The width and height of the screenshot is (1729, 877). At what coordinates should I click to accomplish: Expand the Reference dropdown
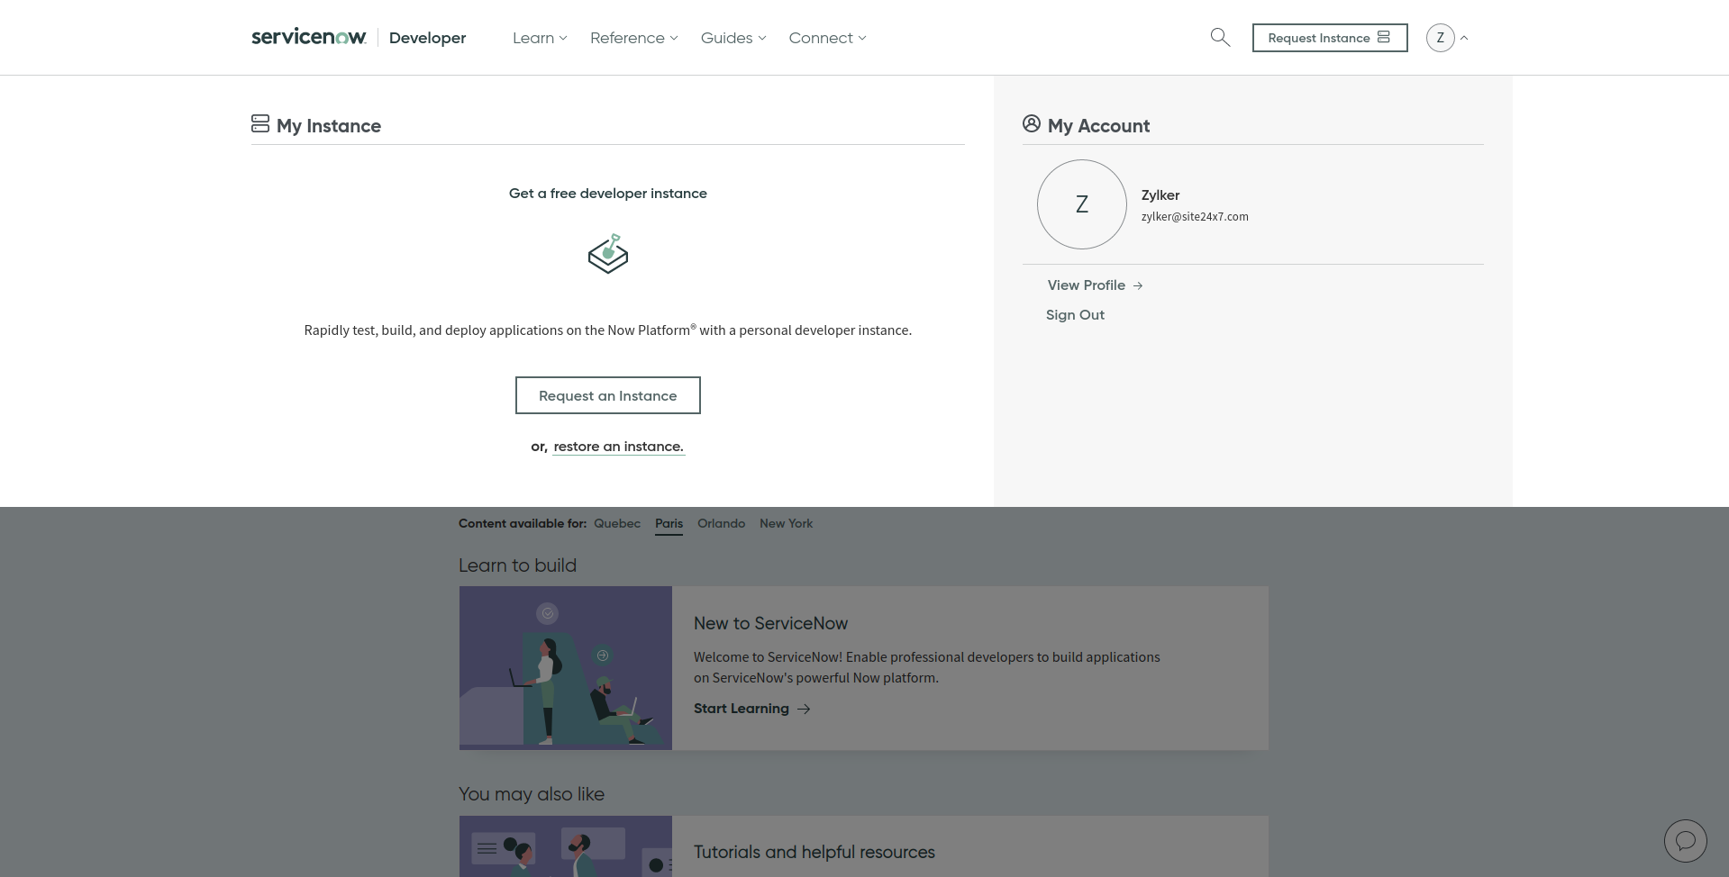click(x=633, y=38)
